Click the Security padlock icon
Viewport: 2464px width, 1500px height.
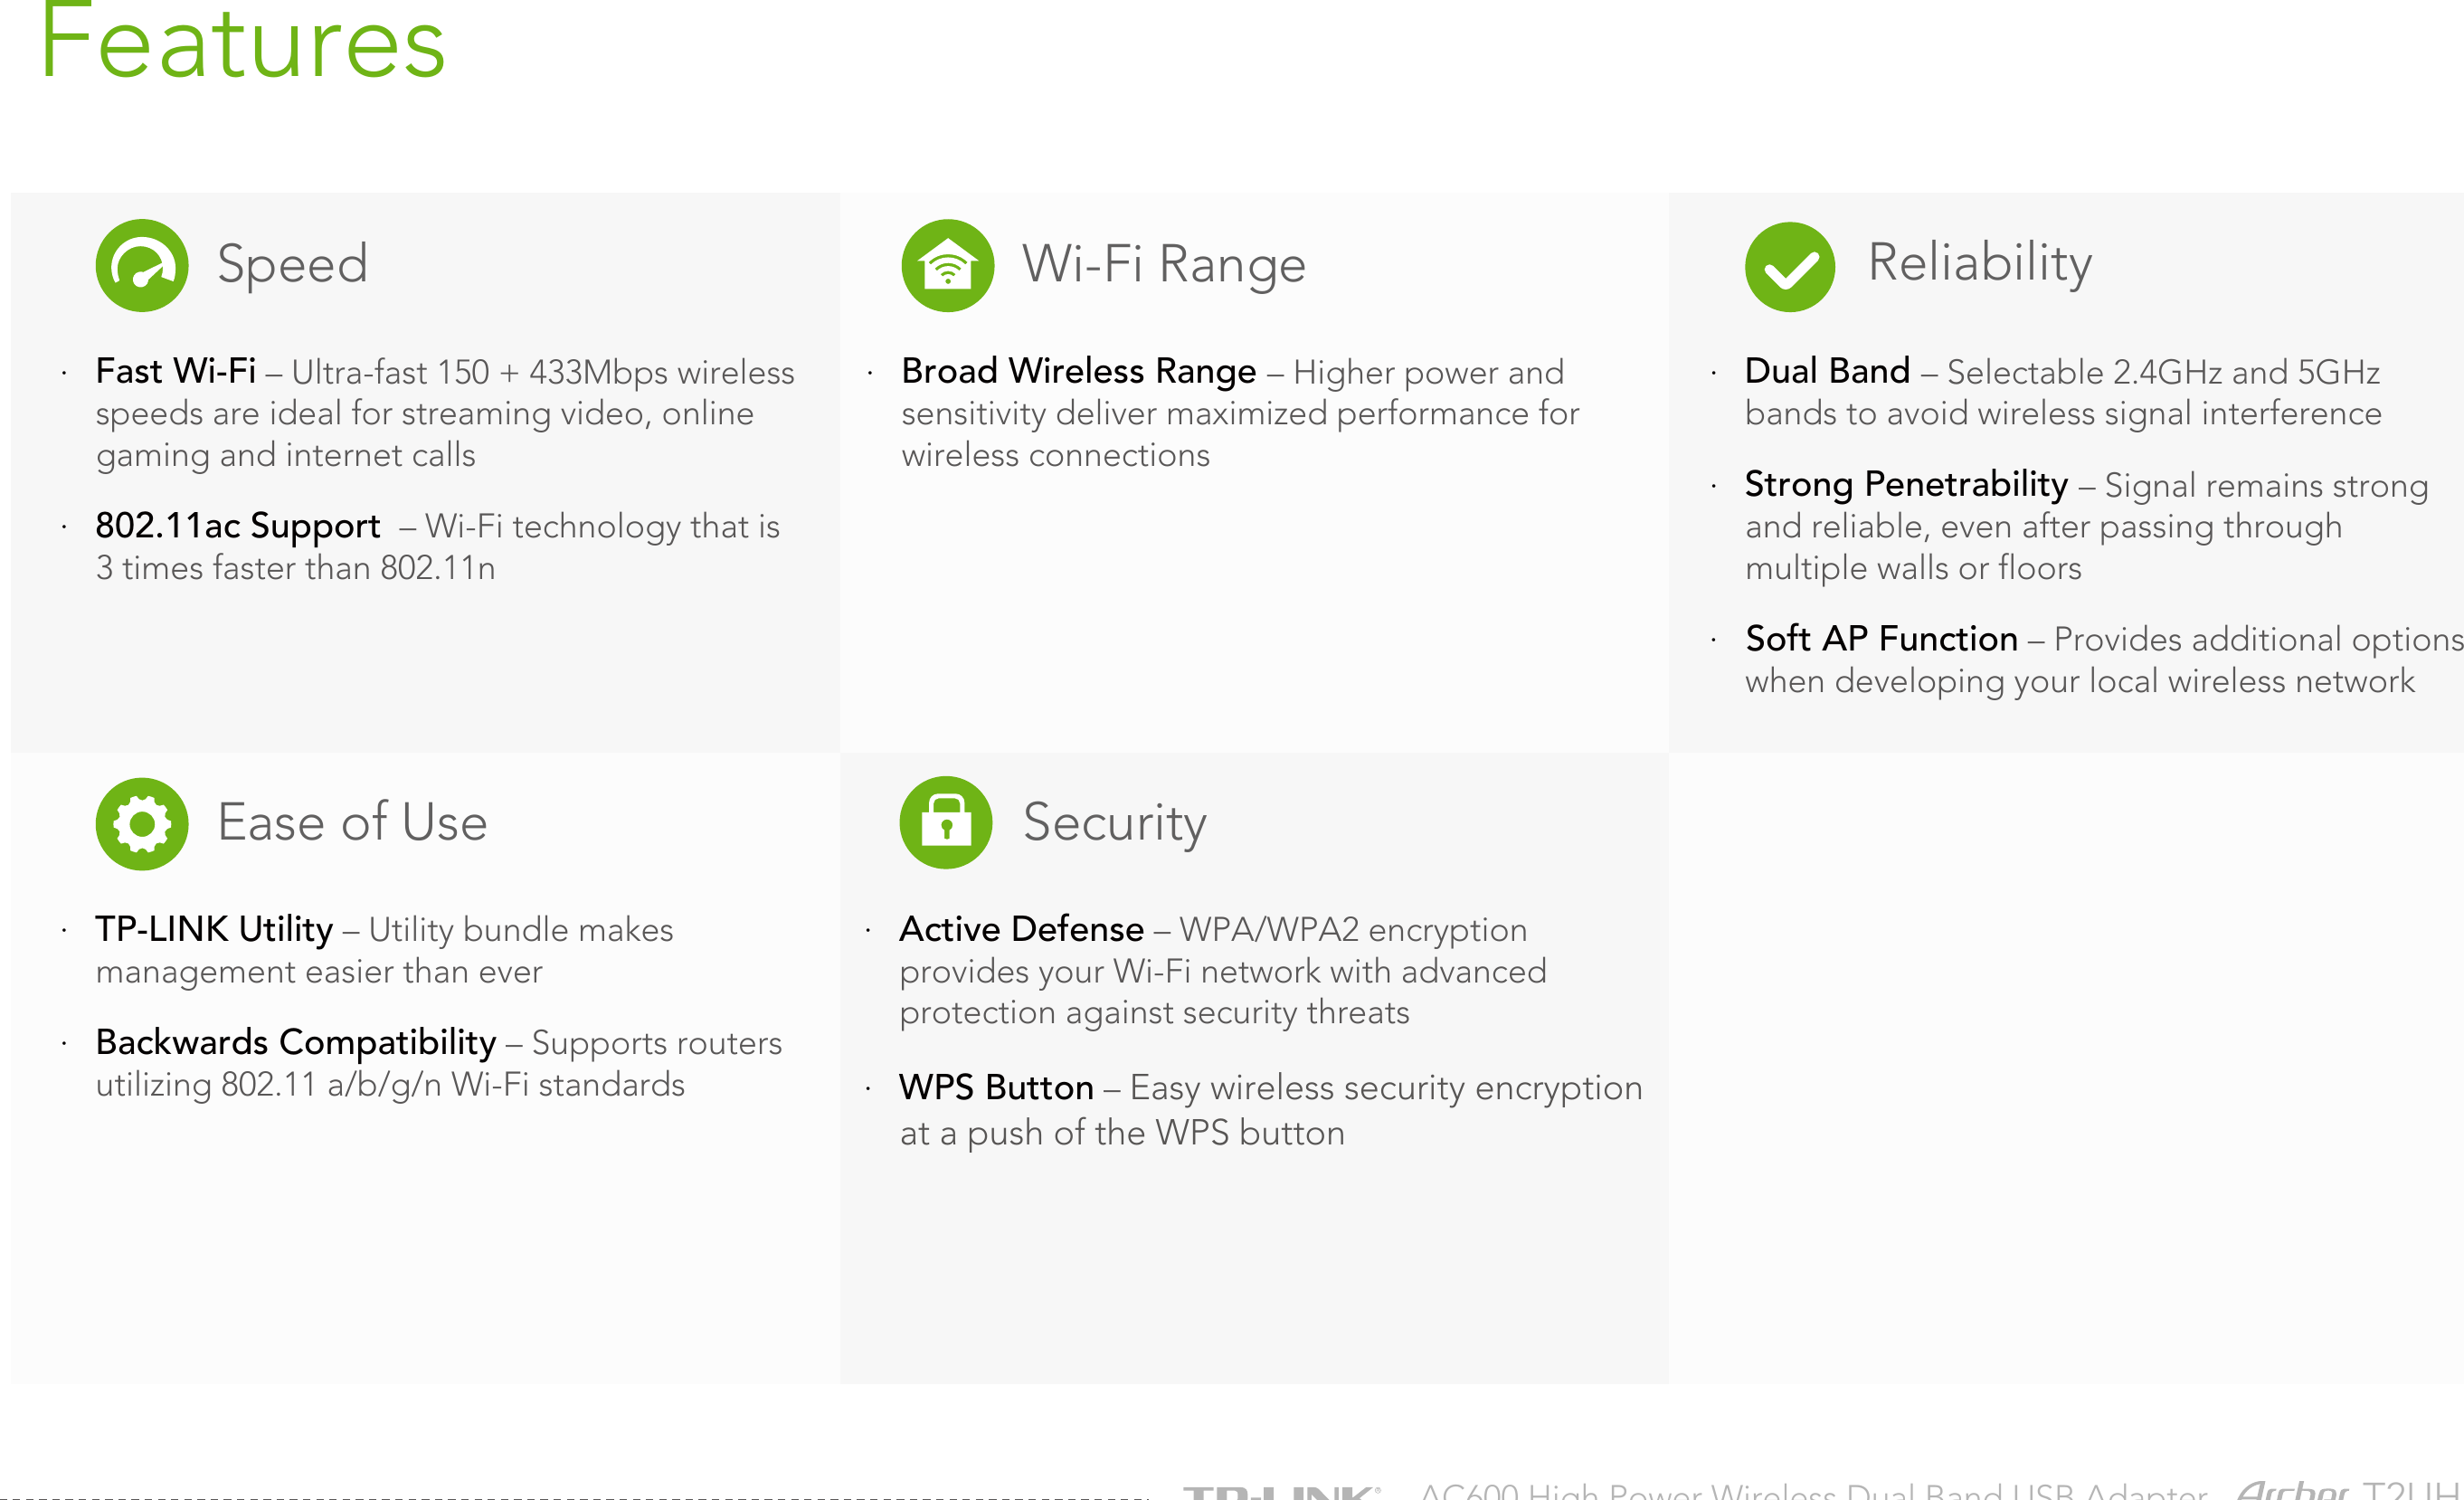pos(945,822)
